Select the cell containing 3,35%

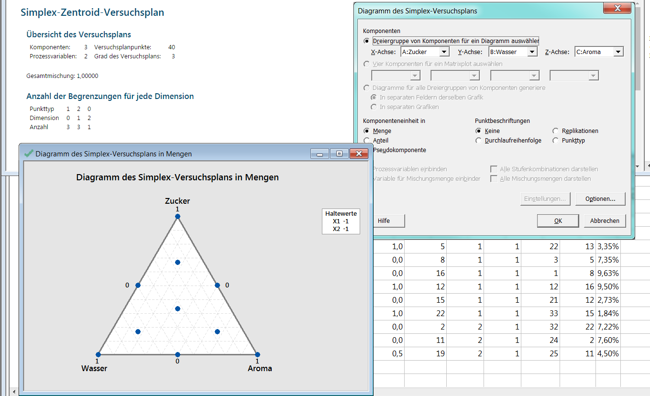608,246
